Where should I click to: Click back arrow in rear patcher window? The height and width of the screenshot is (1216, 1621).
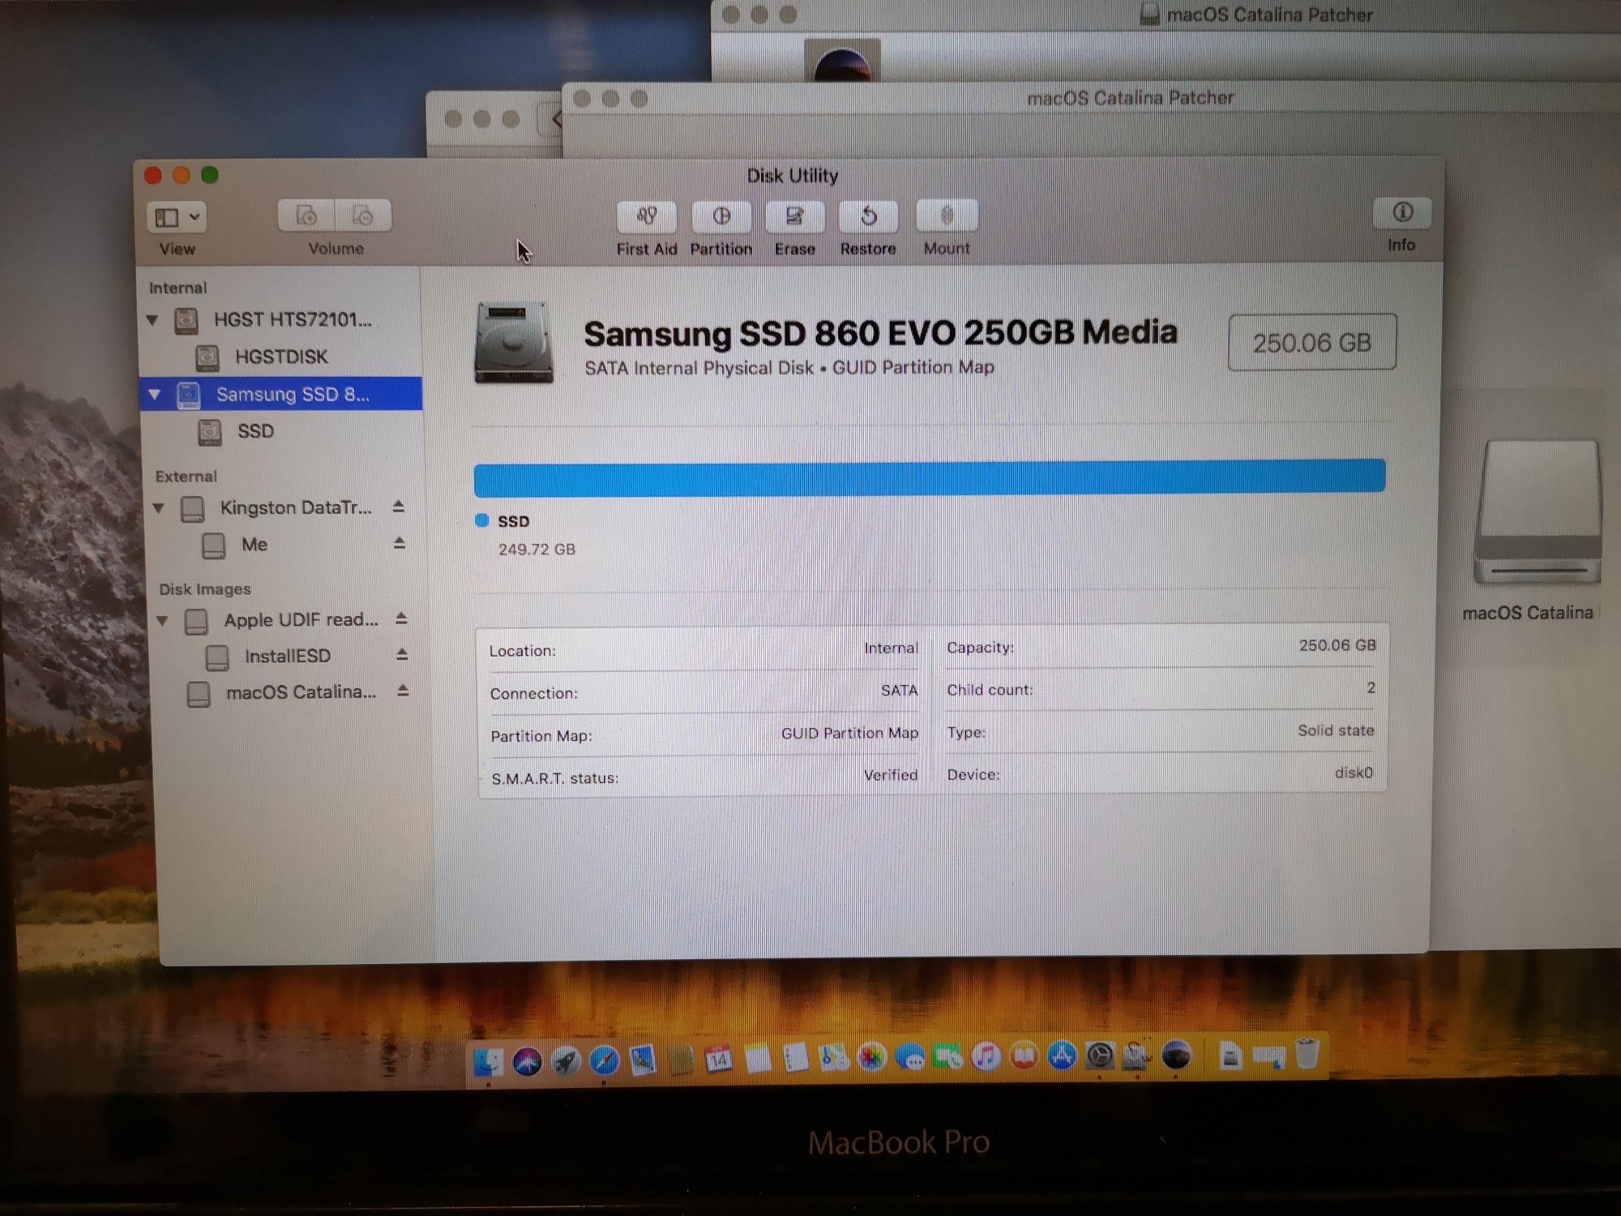(x=555, y=120)
